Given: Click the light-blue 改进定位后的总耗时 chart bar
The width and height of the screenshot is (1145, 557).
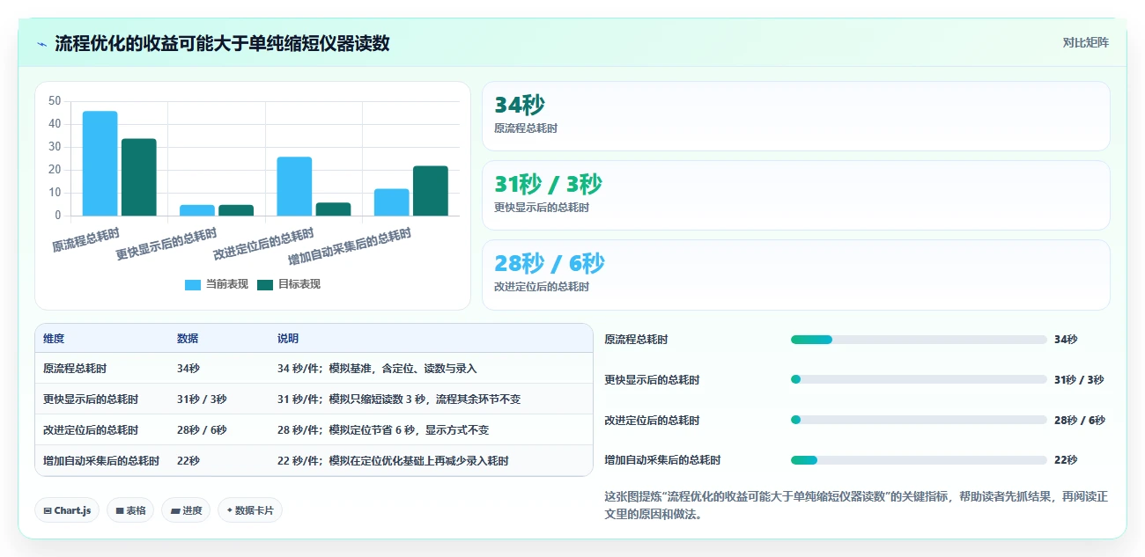Looking at the screenshot, I should click(294, 186).
